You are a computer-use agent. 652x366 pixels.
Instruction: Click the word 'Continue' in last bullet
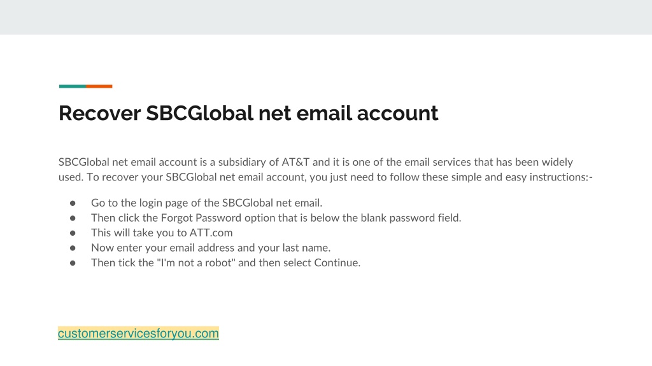point(337,262)
